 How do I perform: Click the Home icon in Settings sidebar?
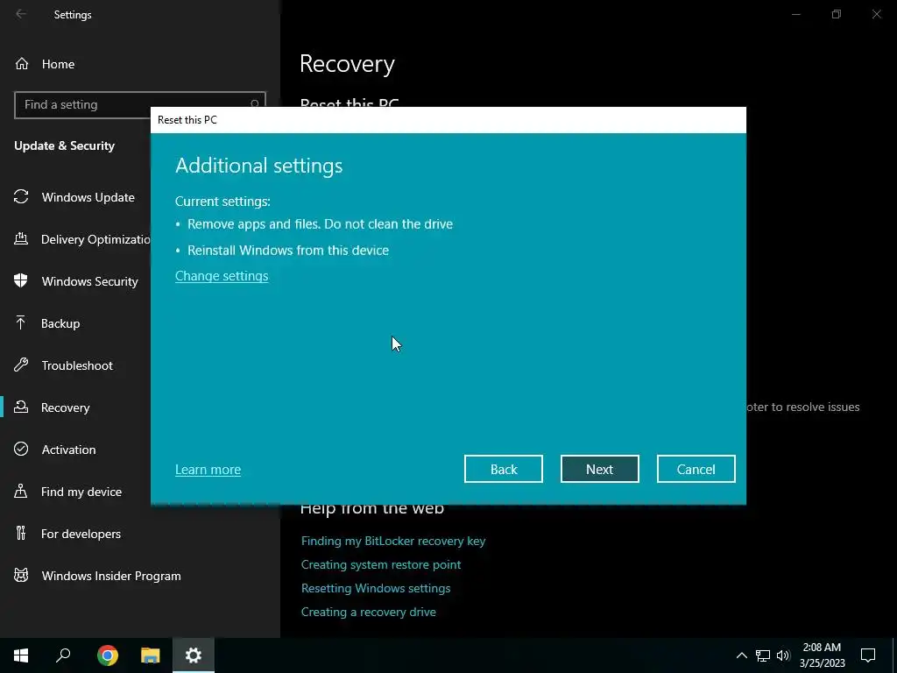coord(22,63)
